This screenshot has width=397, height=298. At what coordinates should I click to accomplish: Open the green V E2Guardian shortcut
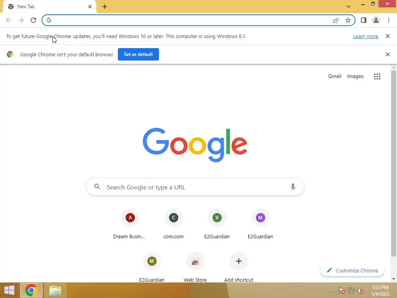point(217,224)
